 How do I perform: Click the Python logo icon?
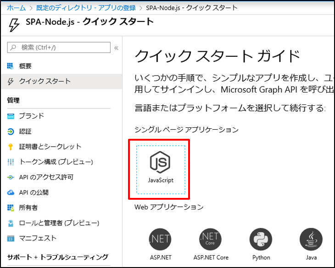click(261, 239)
